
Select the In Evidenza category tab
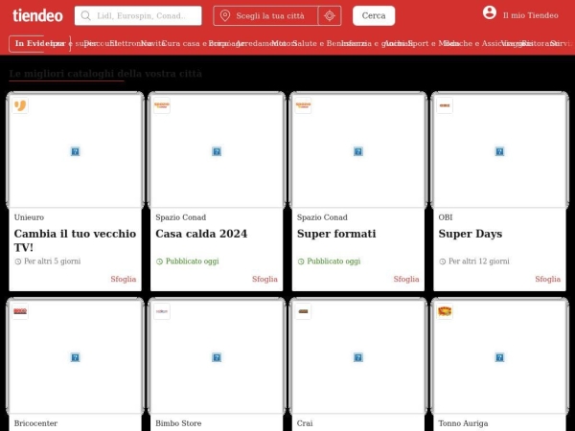pyautogui.click(x=39, y=44)
